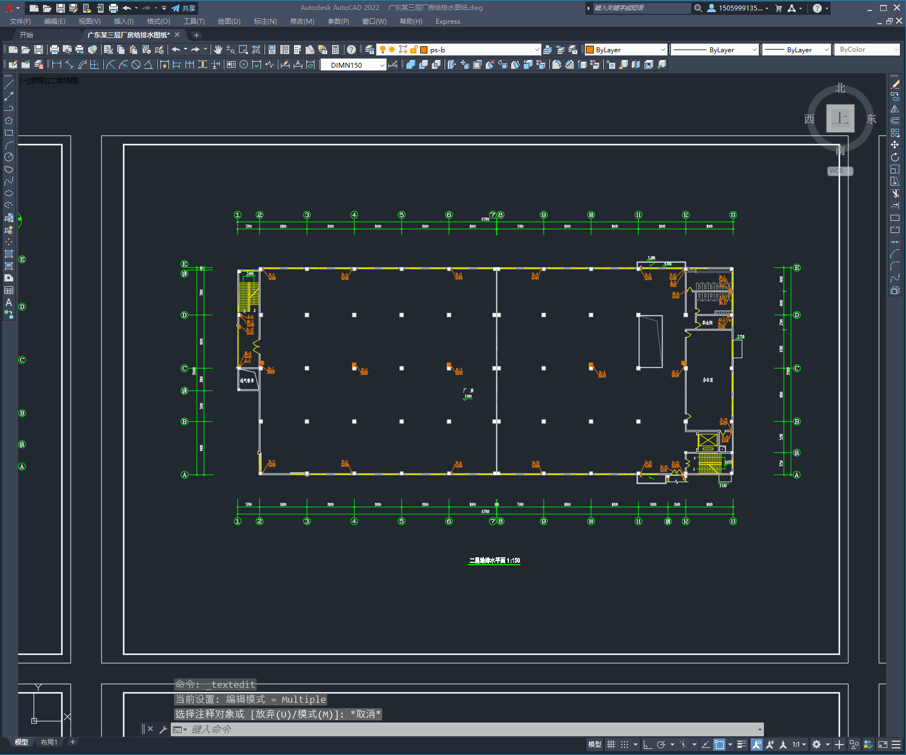Select the Rectangle draw tool
This screenshot has width=906, height=755.
point(9,133)
